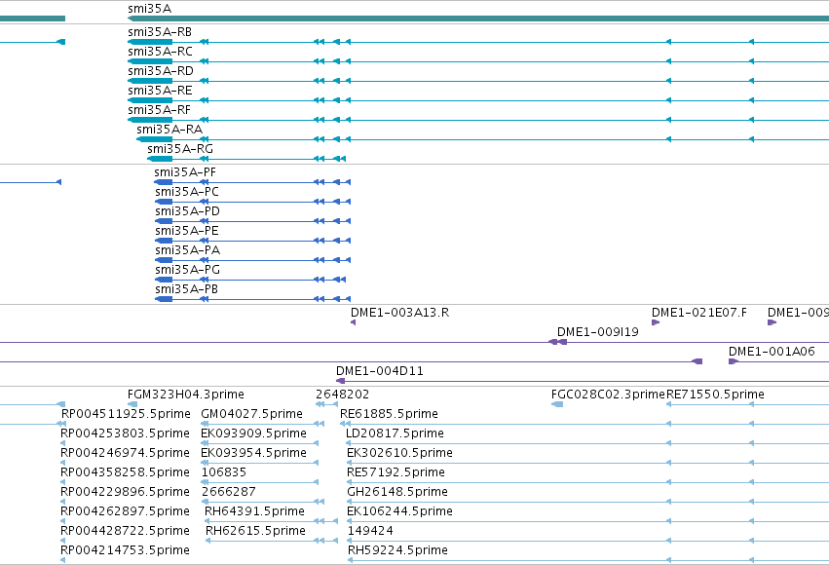Select the smi35A gene label
The width and height of the screenshot is (829, 565).
(150, 9)
